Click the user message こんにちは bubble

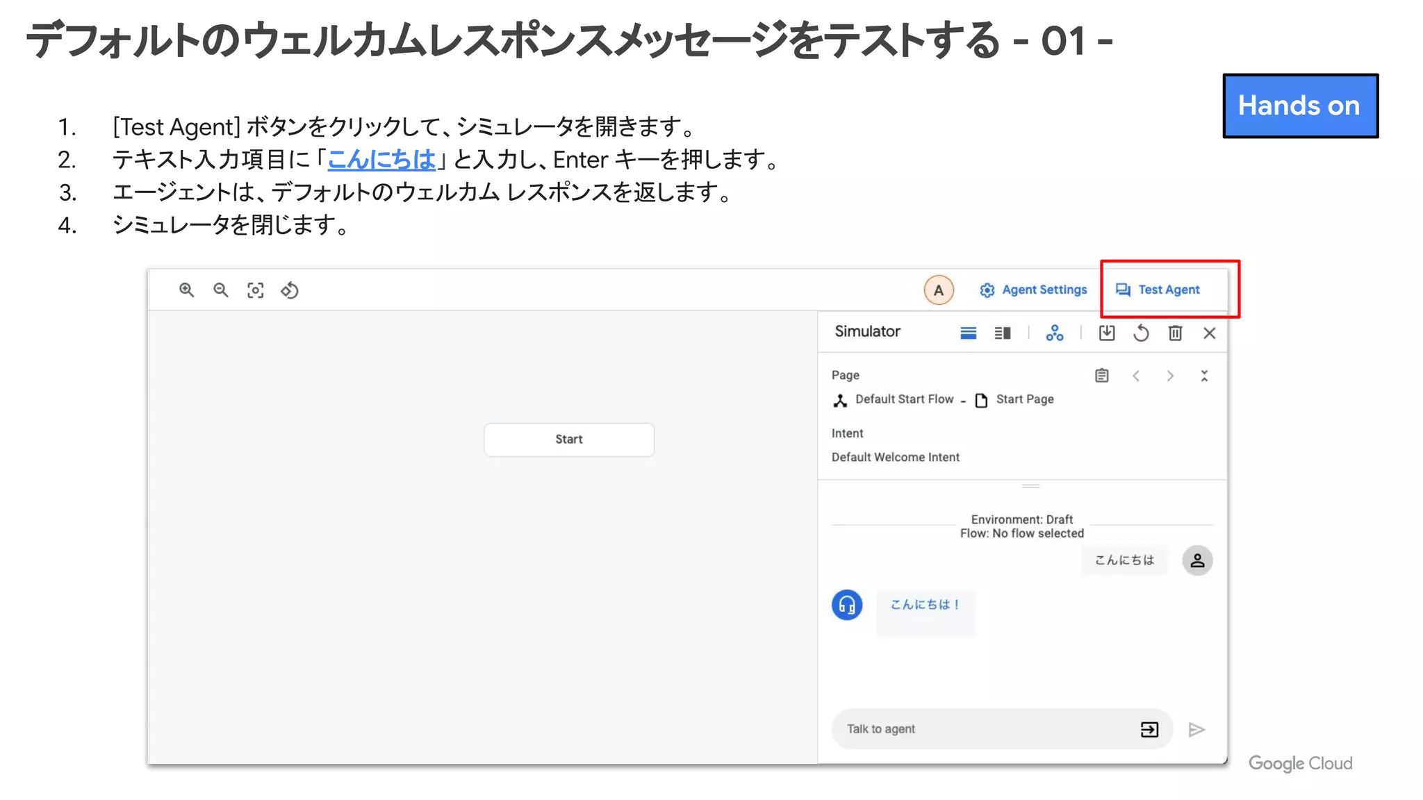[x=1124, y=560]
